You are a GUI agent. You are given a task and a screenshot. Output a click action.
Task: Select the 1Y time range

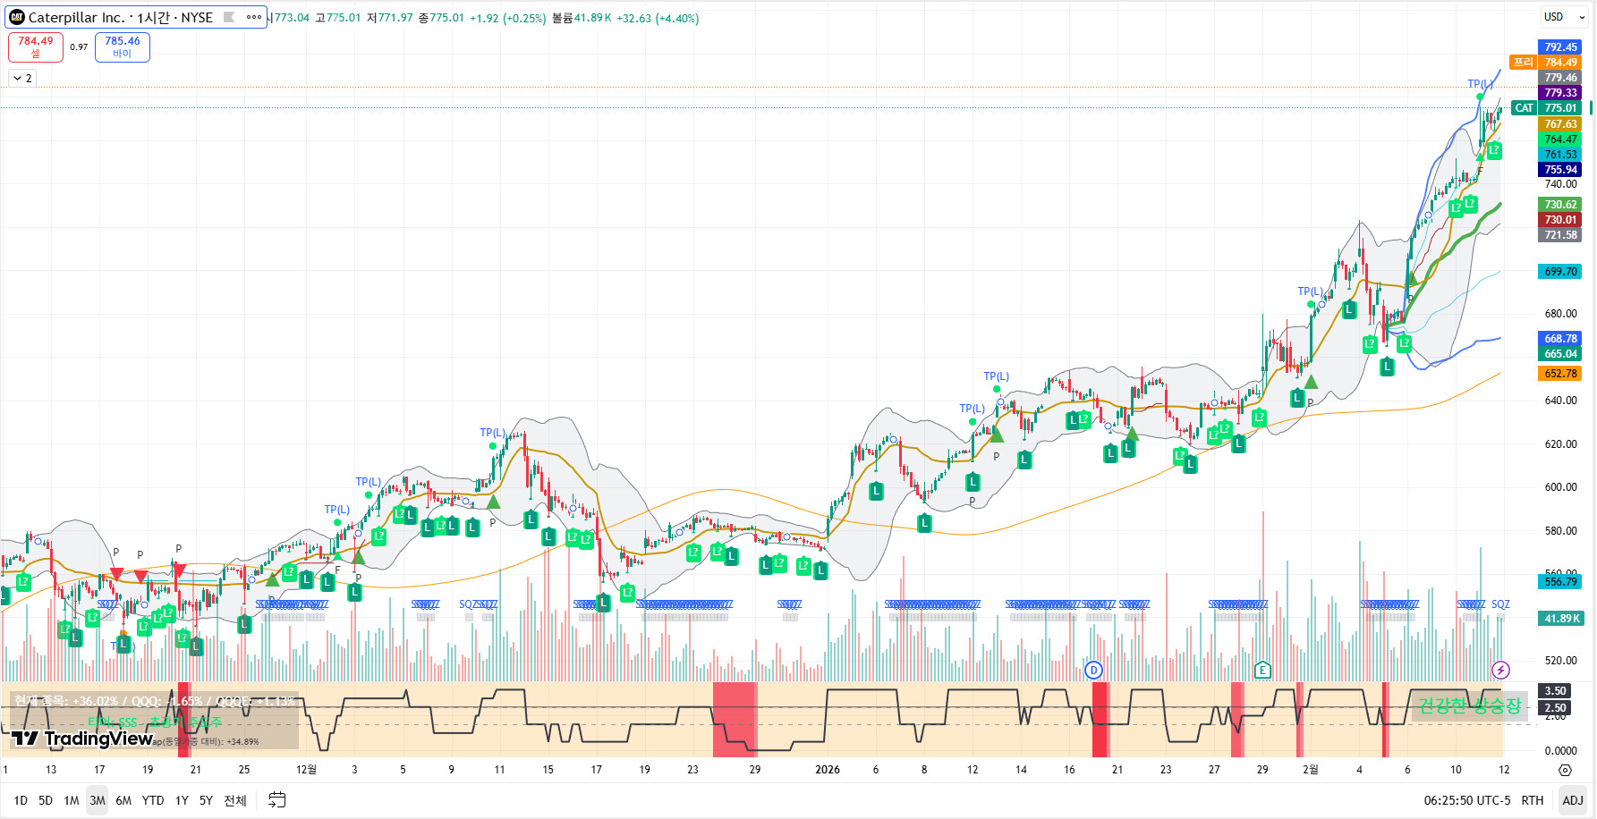(182, 800)
